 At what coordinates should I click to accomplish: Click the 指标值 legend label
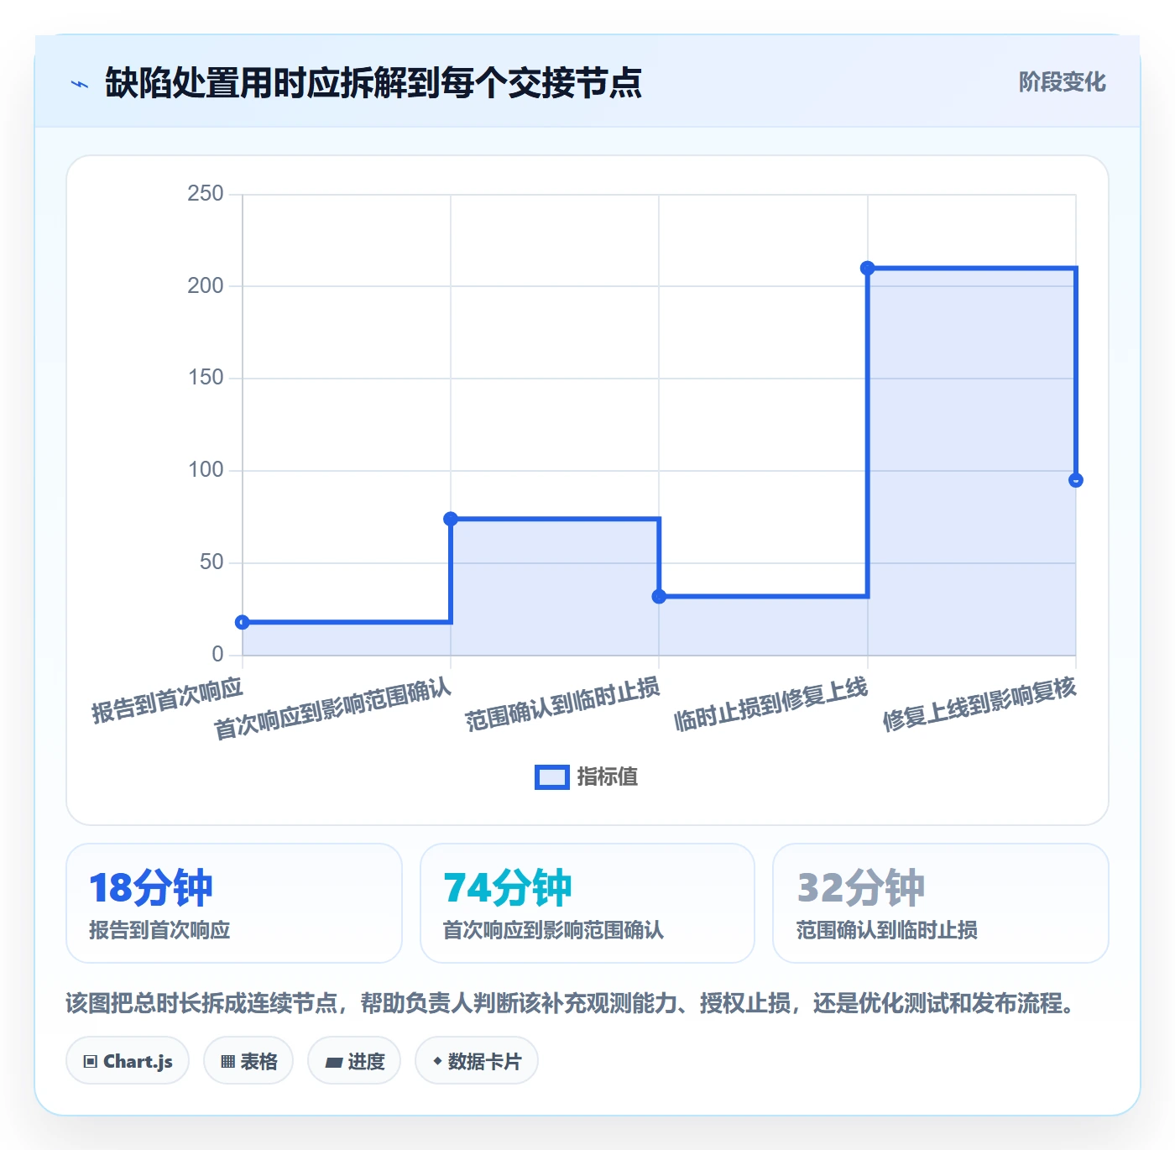click(608, 777)
